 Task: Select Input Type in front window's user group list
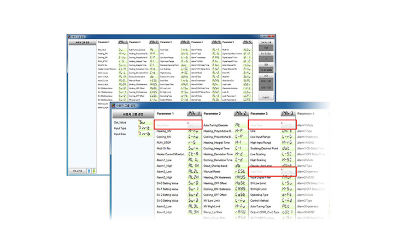point(120,128)
